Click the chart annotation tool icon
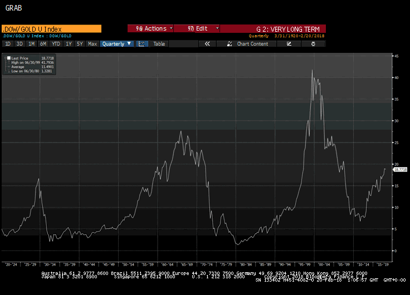 coord(289,44)
